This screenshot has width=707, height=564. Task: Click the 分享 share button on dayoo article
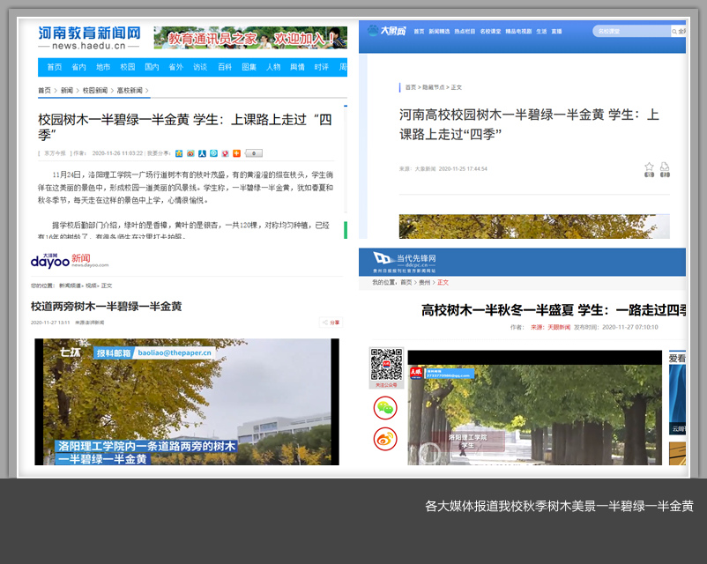[x=331, y=323]
